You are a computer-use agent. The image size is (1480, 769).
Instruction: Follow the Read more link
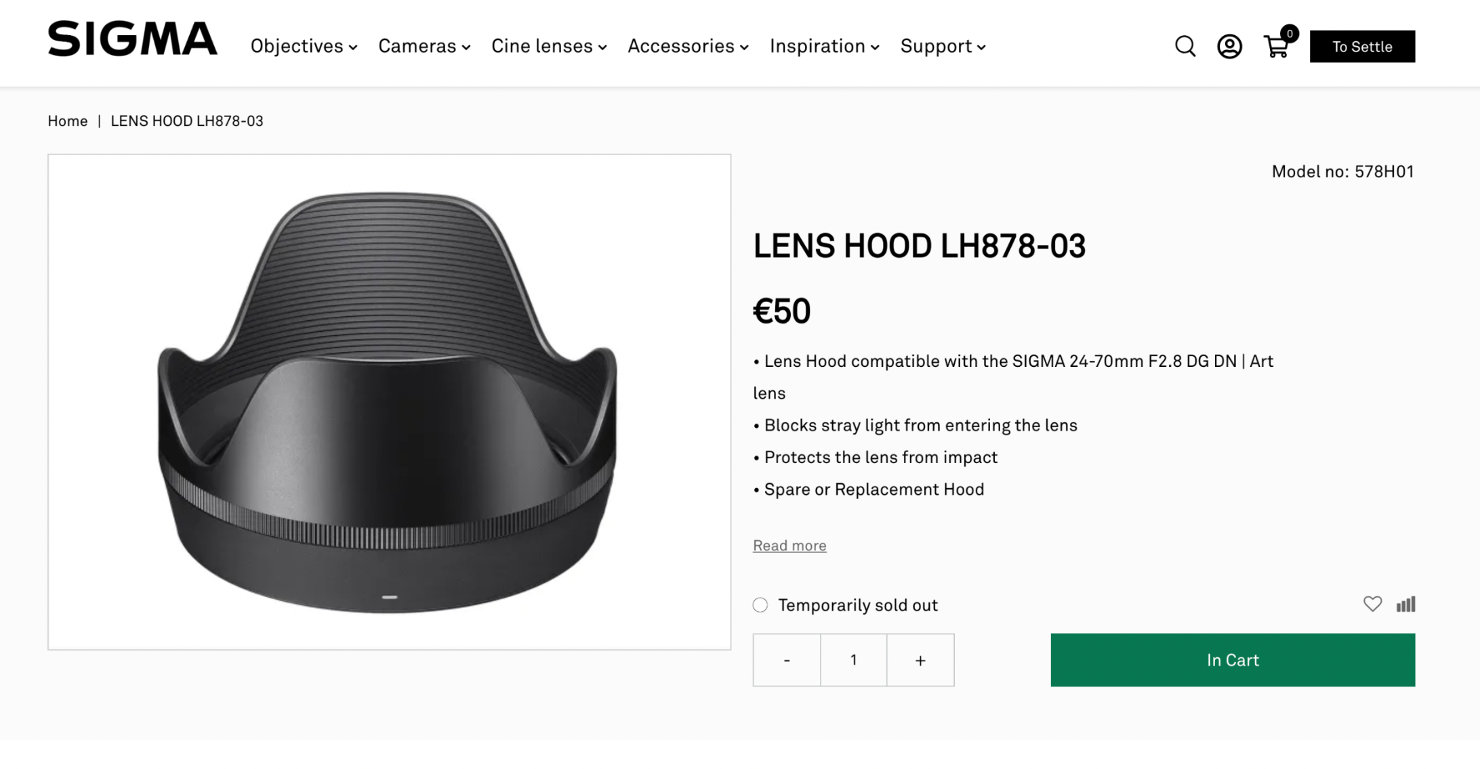[x=789, y=546]
